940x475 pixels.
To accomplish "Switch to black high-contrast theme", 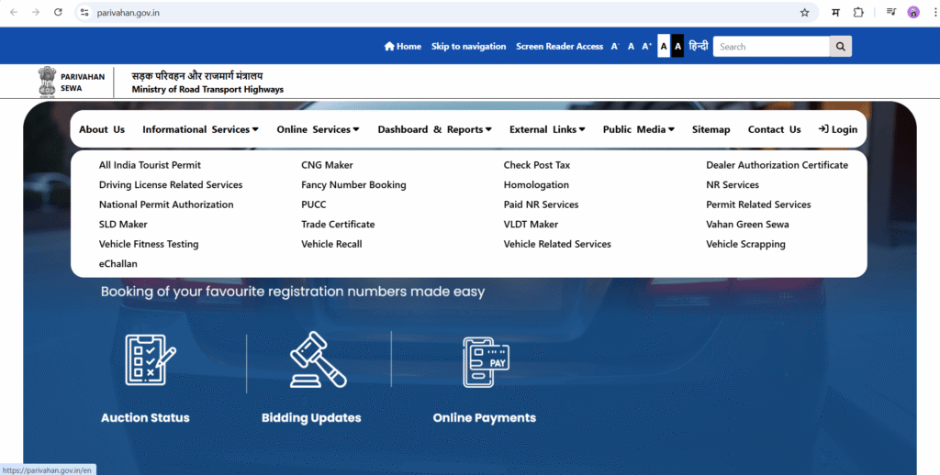I will (x=677, y=46).
